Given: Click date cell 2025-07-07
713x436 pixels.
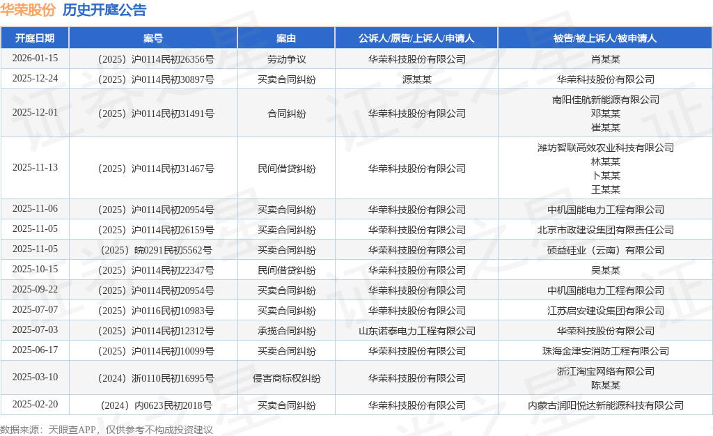Looking at the screenshot, I should 35,309.
